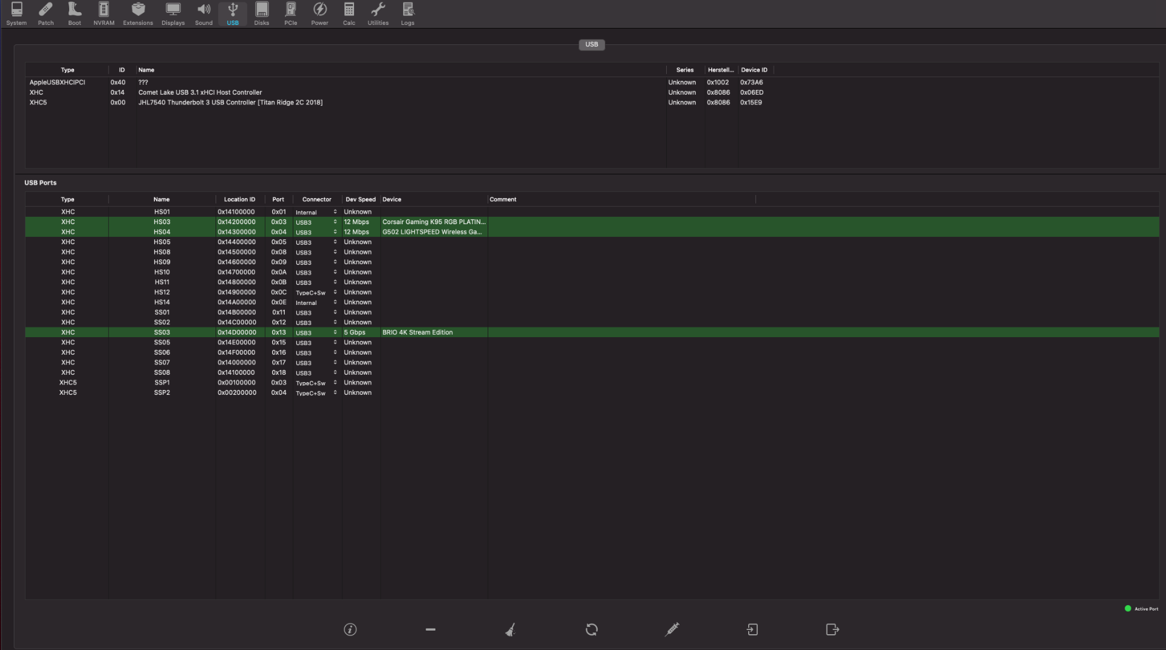This screenshot has height=650, width=1166.
Task: Select the SS05 port name
Action: (x=162, y=343)
